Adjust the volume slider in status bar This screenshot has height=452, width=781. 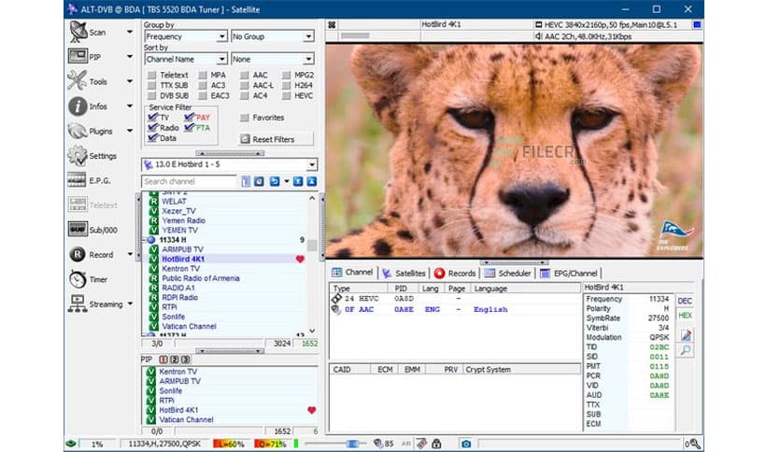pyautogui.click(x=352, y=443)
